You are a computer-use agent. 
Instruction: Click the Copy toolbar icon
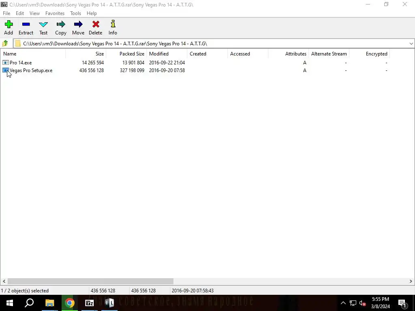61,24
